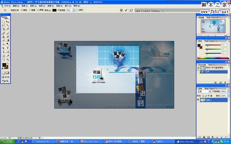The image size is (231, 144).
Task: Open crop shield color swatch
Action: click(54, 10)
